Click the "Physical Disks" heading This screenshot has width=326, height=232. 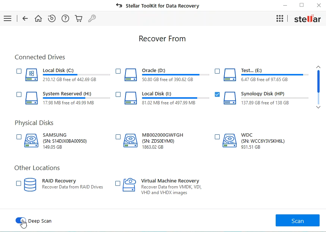pyautogui.click(x=34, y=123)
